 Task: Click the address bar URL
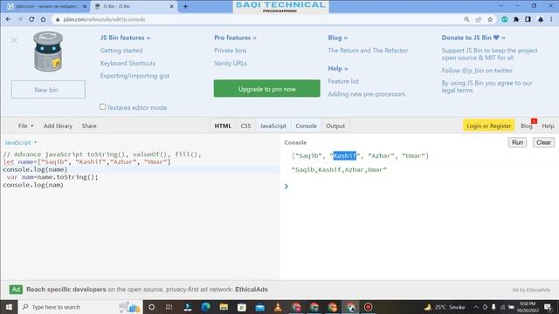tap(105, 19)
